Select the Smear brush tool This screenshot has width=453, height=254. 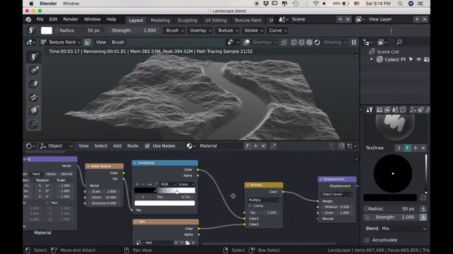pos(33,84)
